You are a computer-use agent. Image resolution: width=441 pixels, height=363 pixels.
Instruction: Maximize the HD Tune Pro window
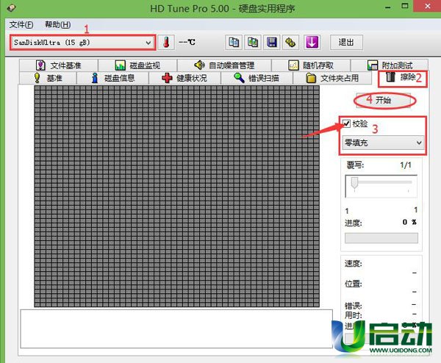pos(405,6)
